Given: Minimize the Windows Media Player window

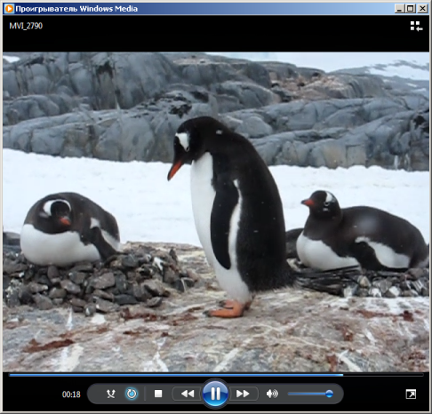Looking at the screenshot, I should (399, 9).
